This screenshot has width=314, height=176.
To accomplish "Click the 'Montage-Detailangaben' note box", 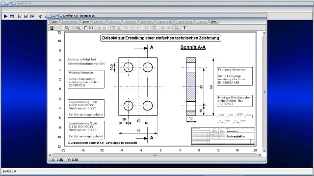I will 235,101.
